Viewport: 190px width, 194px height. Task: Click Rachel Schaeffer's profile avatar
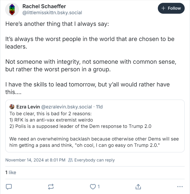12,10
